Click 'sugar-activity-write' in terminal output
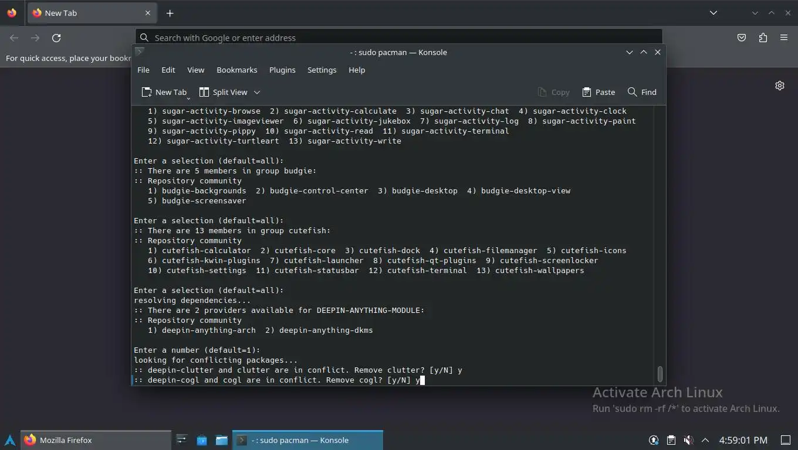The image size is (798, 450). [x=354, y=141]
